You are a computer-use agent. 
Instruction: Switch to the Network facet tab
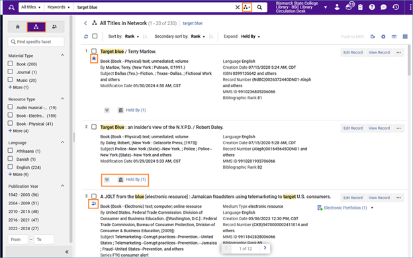pyautogui.click(x=36, y=27)
